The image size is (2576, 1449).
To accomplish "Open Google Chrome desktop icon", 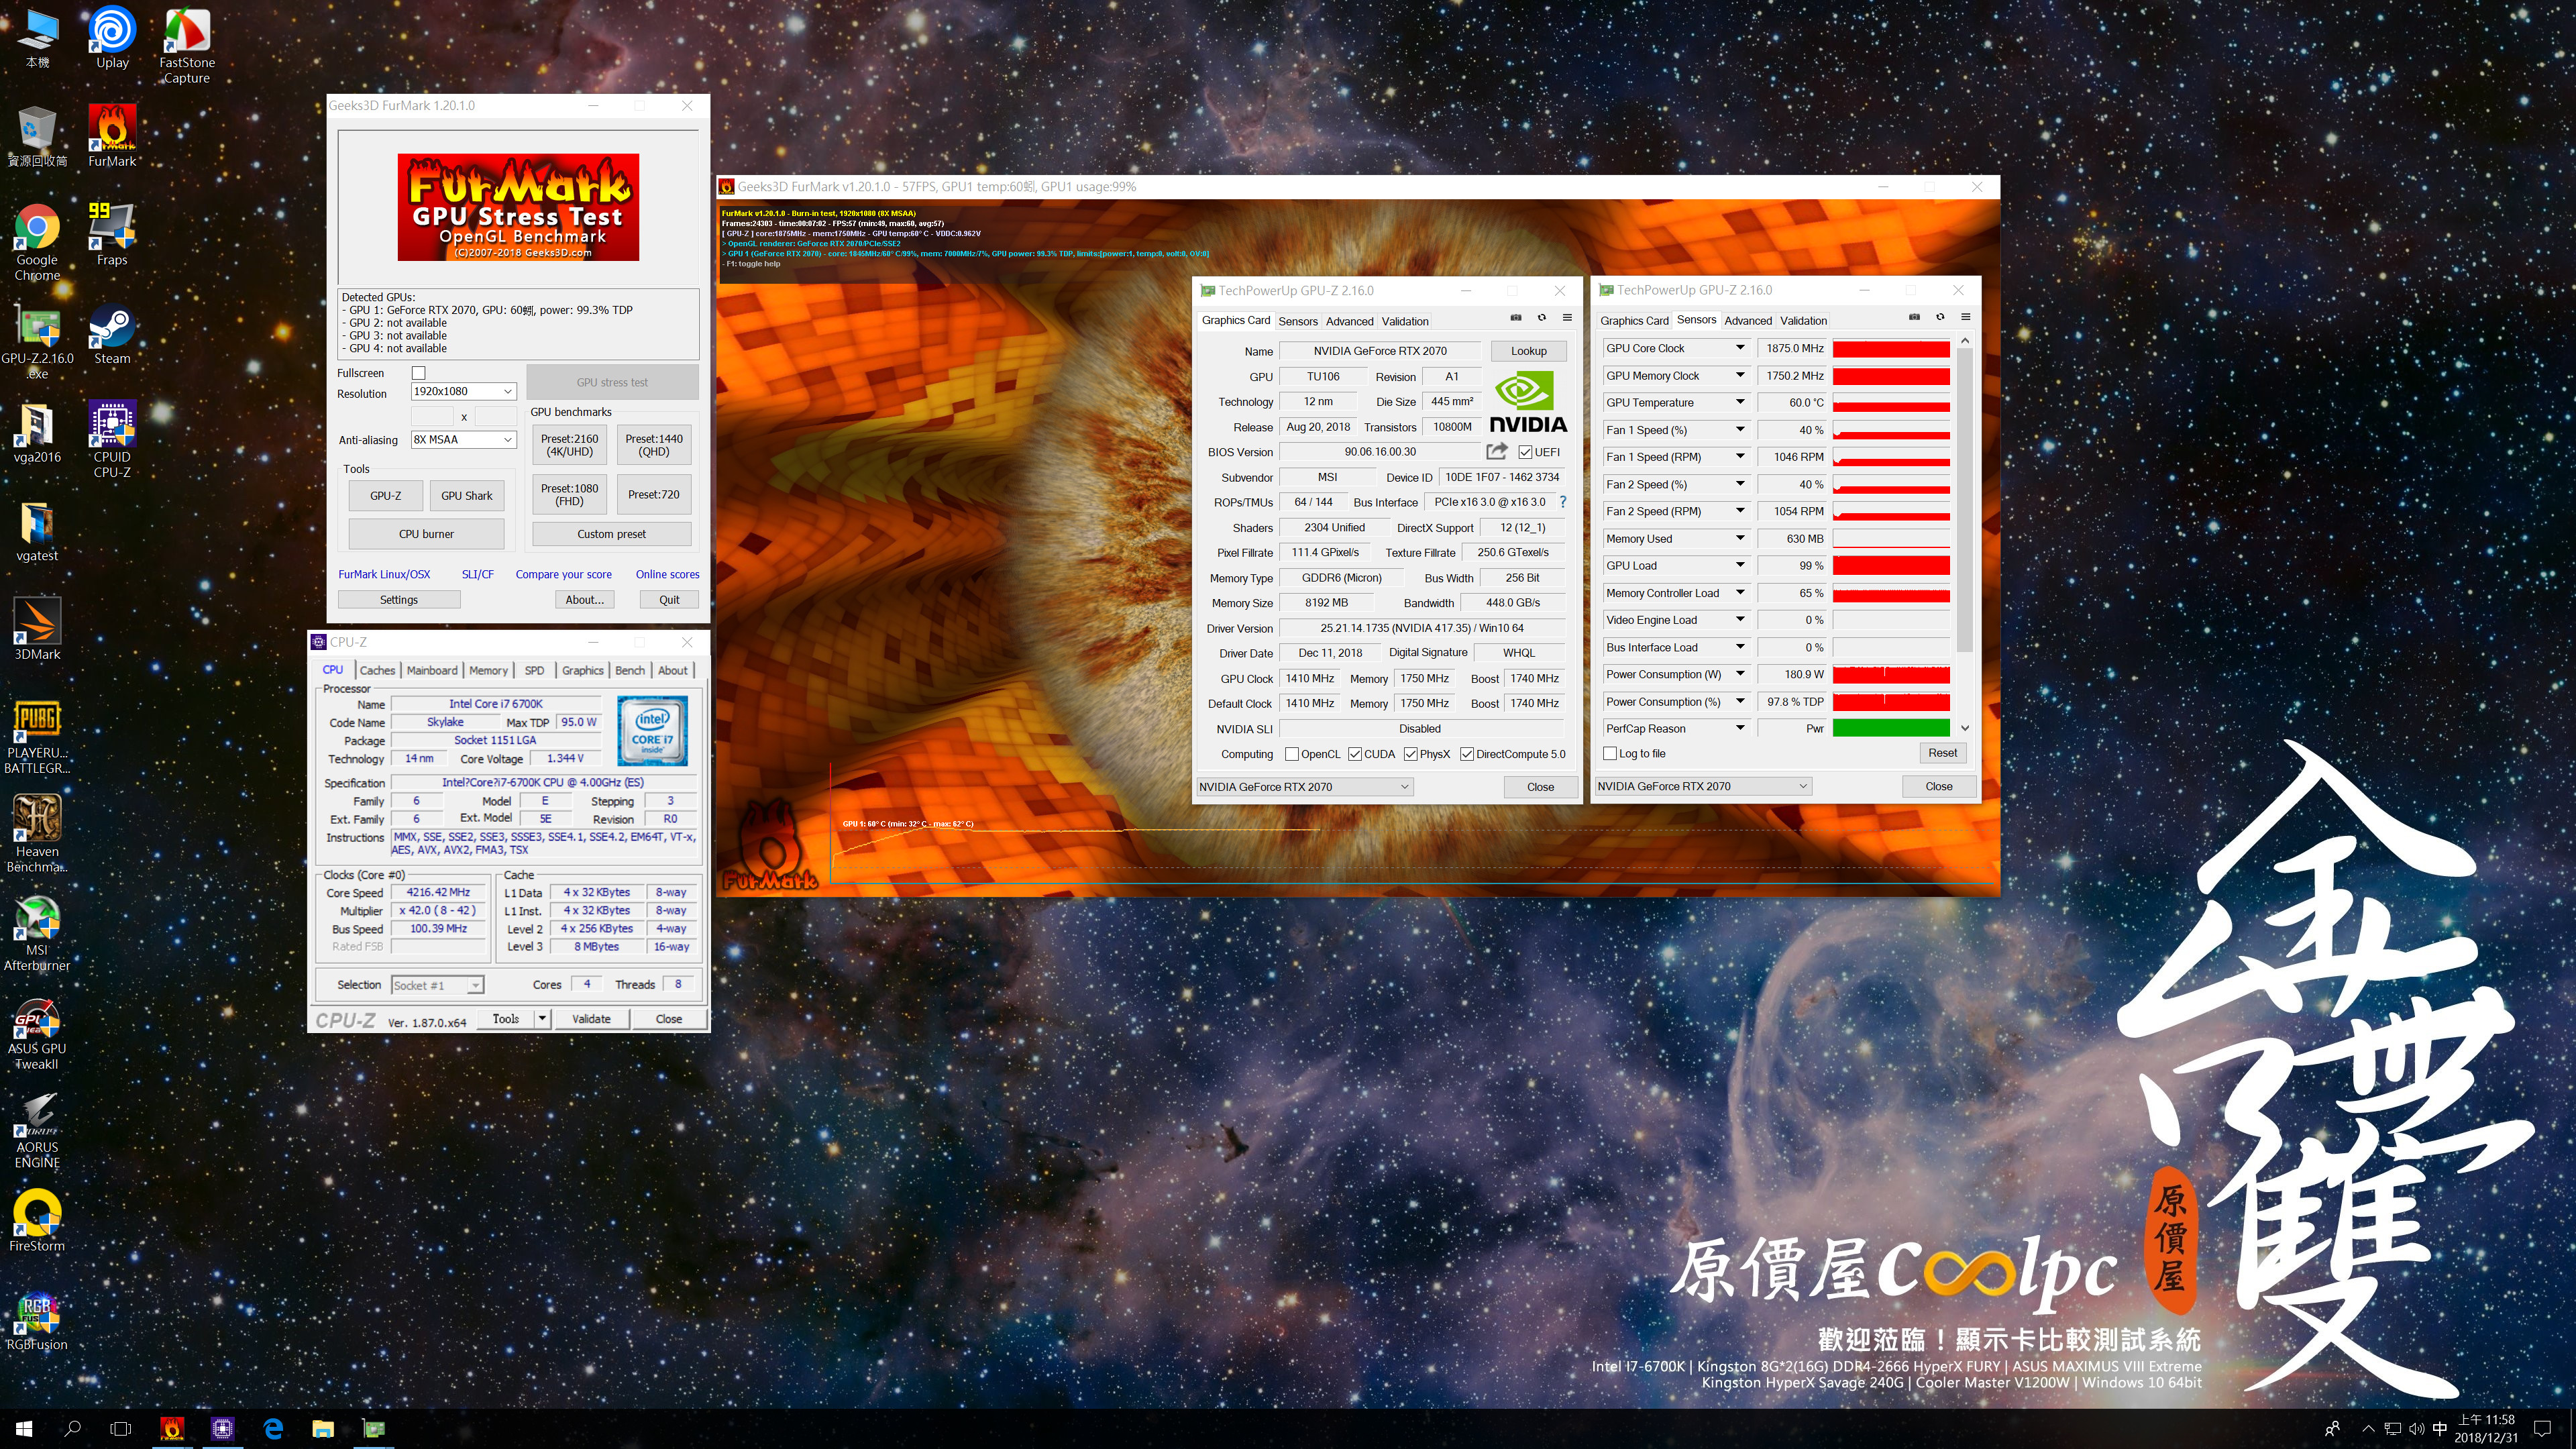I will (x=37, y=242).
